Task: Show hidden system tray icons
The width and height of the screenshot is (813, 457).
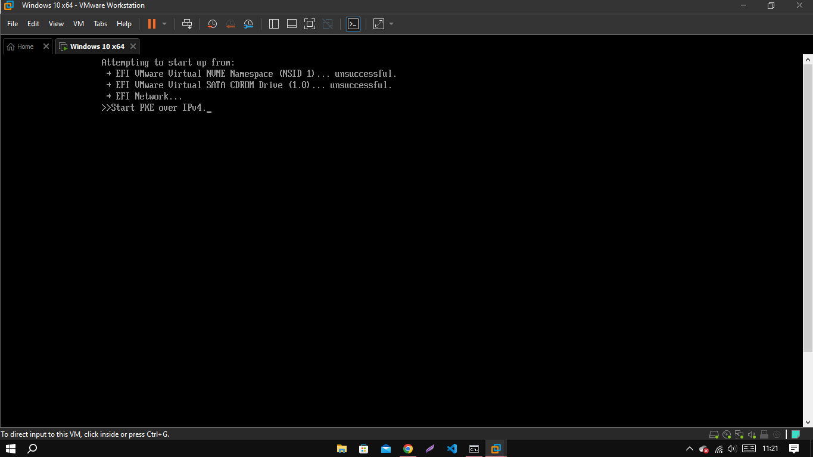Action: click(x=690, y=449)
